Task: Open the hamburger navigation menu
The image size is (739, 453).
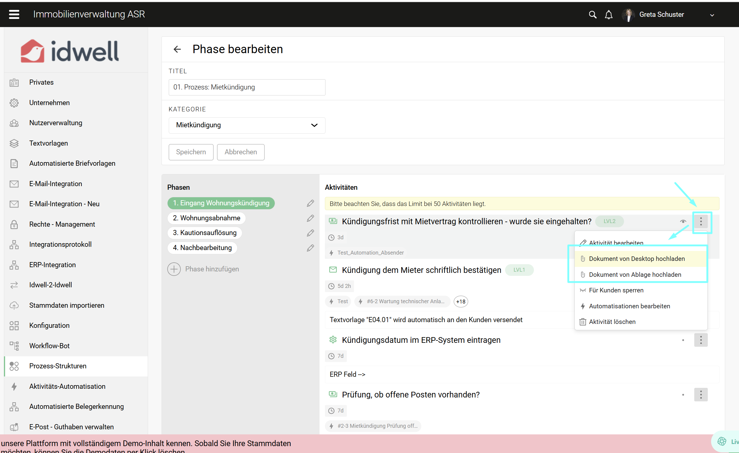Action: point(14,14)
